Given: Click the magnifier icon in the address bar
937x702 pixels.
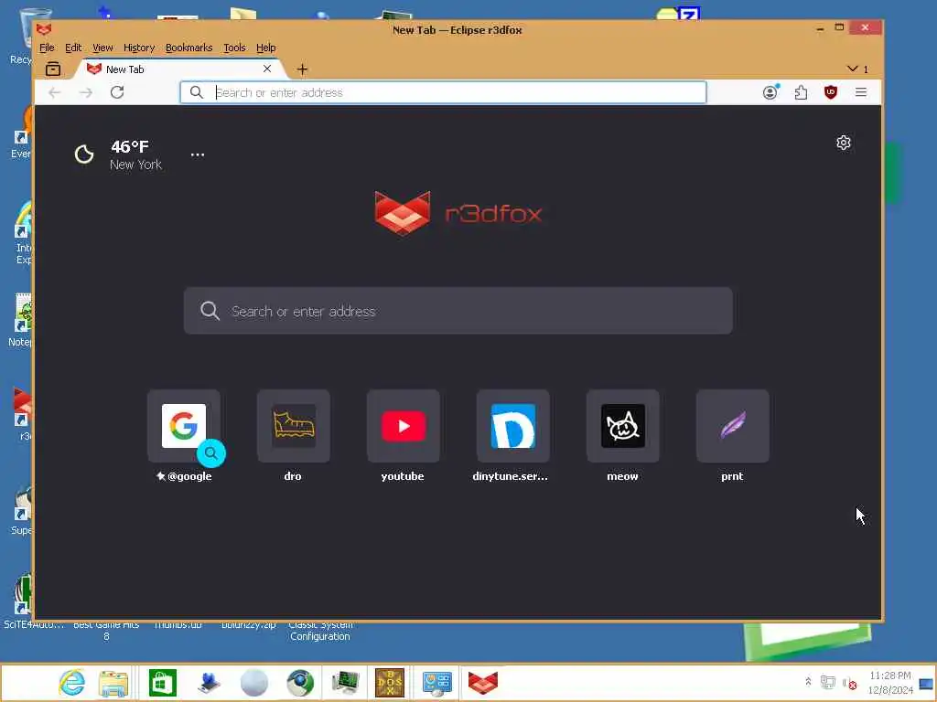Looking at the screenshot, I should (x=196, y=92).
